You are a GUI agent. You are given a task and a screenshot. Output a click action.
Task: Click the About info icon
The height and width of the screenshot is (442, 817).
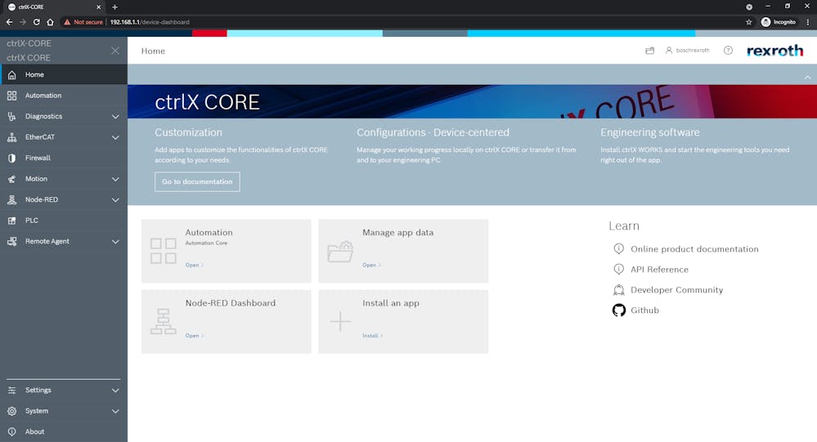[x=12, y=431]
